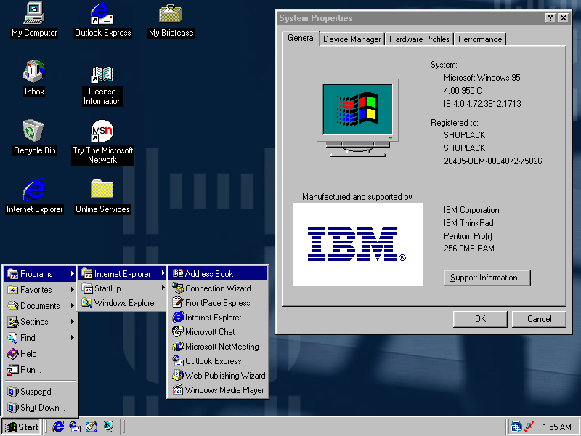This screenshot has height=436, width=581.
Task: Click the Windows 95 monitor graphic
Action: (x=357, y=117)
